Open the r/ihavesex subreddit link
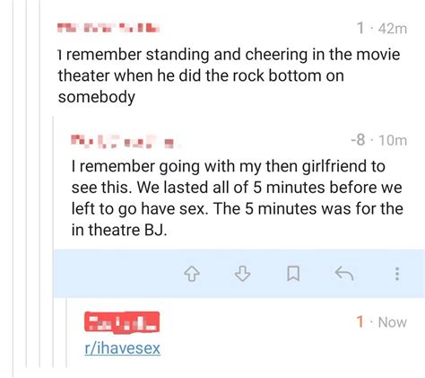This screenshot has height=378, width=425. coord(123,348)
